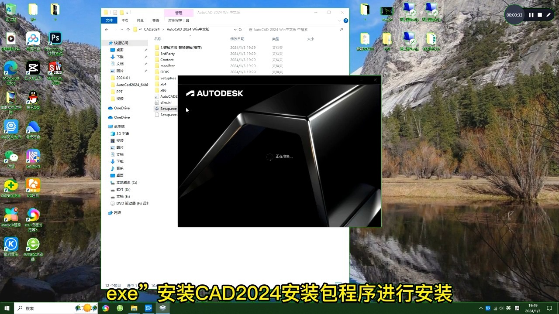
Task: Open the 文件 menu in File Explorer
Action: (109, 20)
